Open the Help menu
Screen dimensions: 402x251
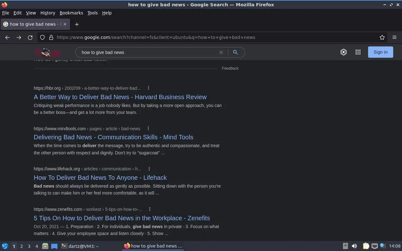107,13
